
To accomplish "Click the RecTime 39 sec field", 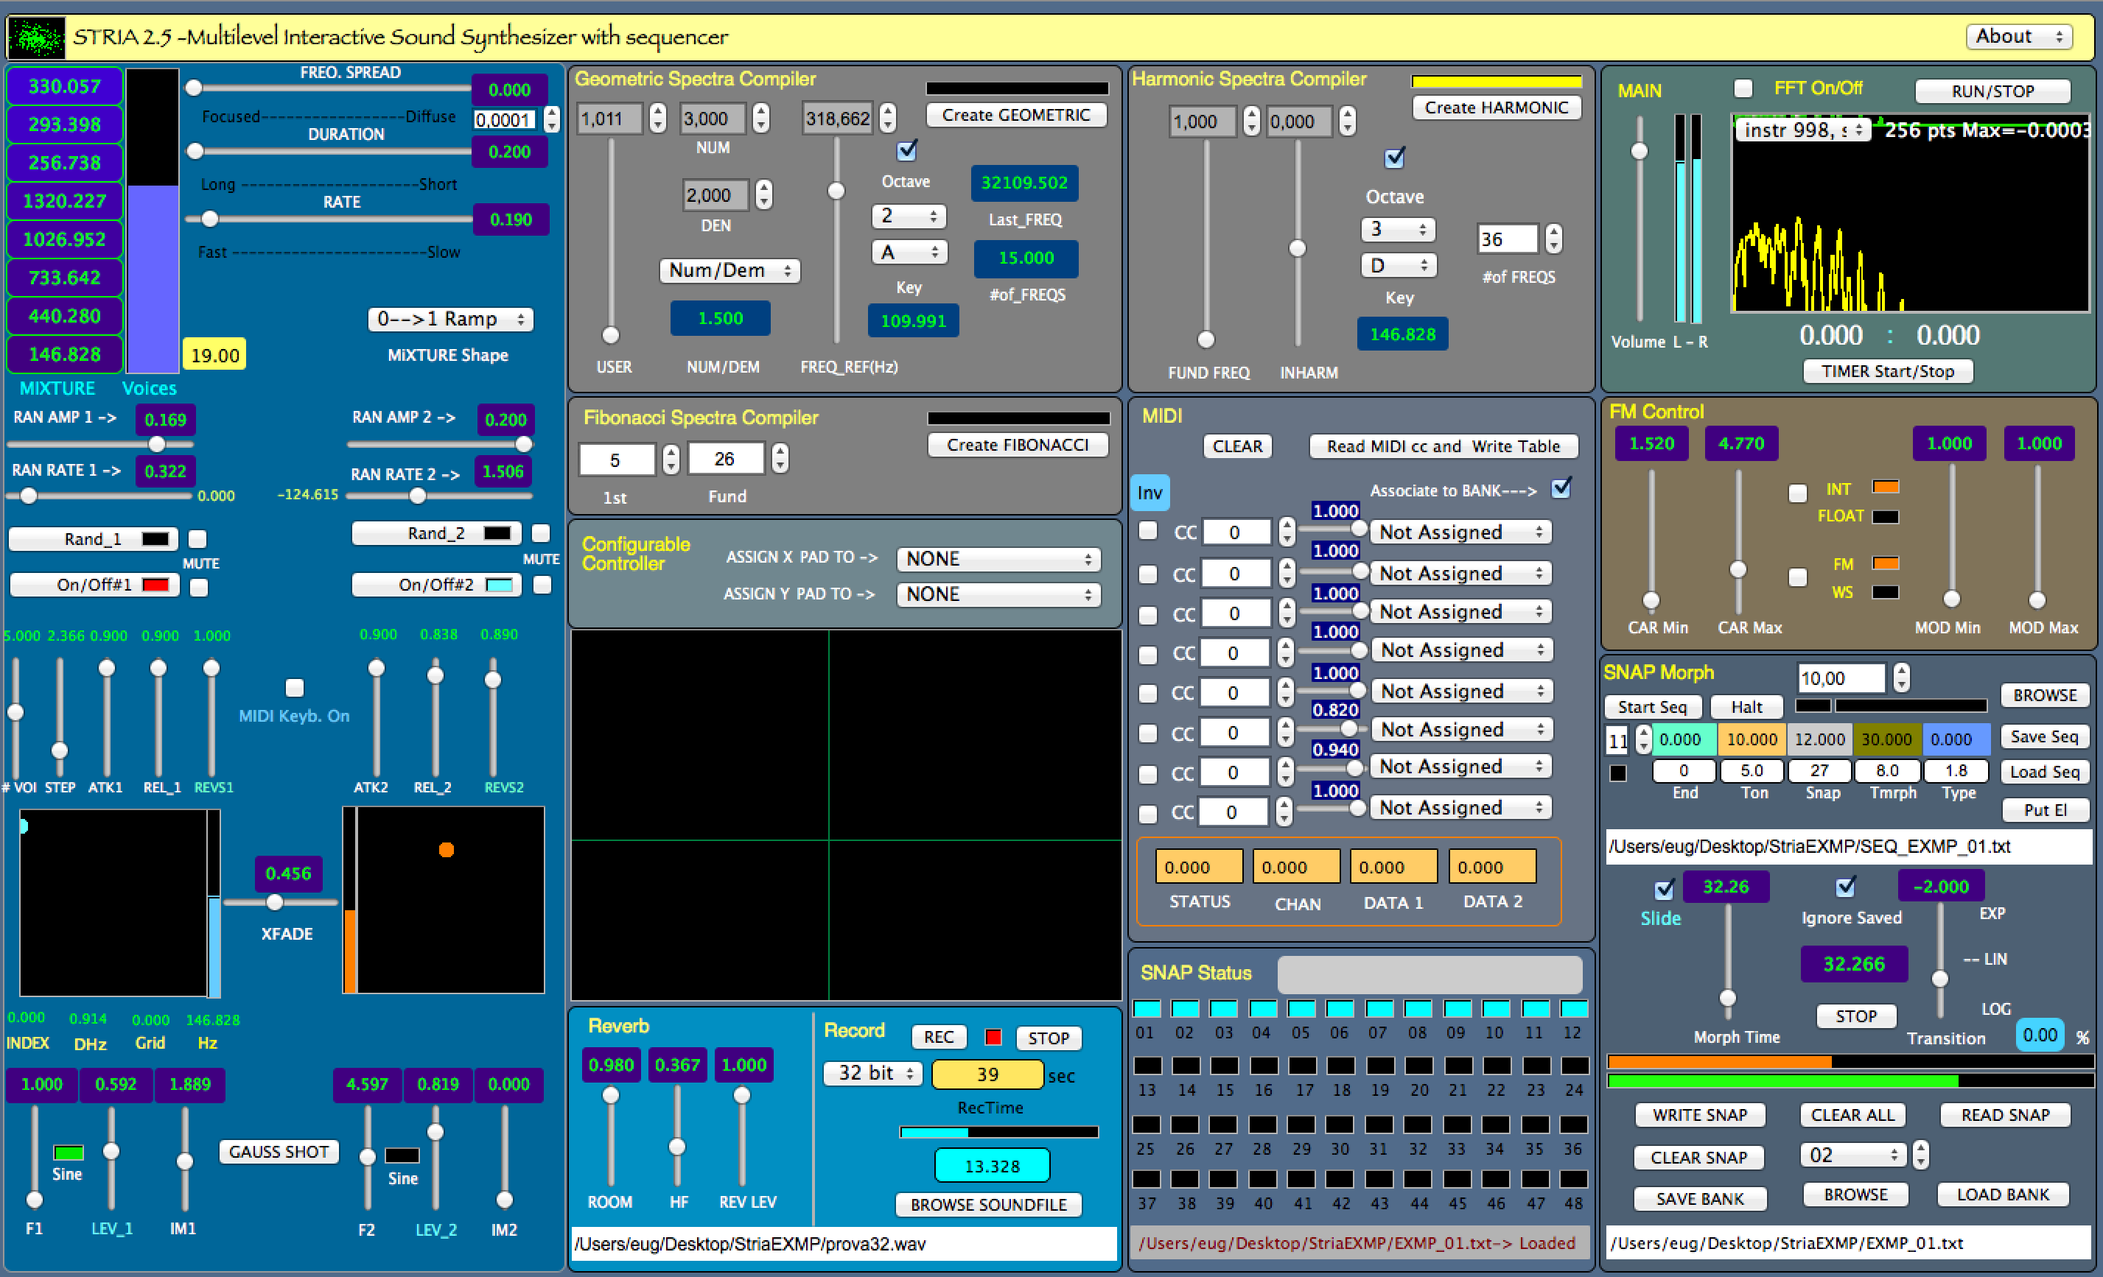I will coord(987,1074).
